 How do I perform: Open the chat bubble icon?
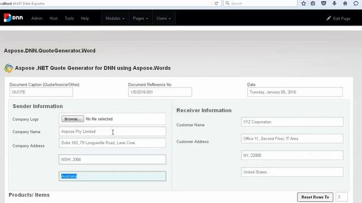pyautogui.click(x=356, y=3)
